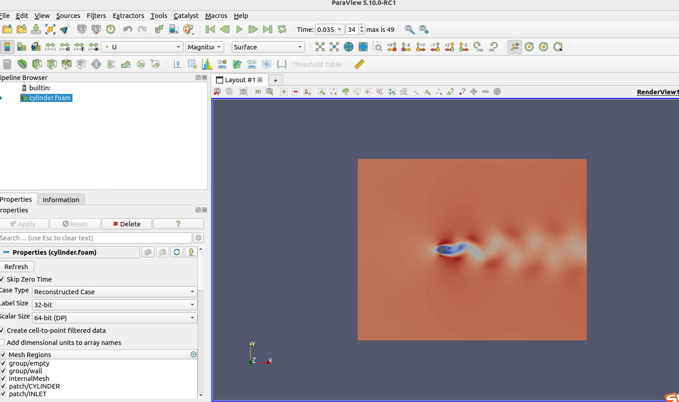Open the ruler measurement tool
The height and width of the screenshot is (402, 679).
(360, 64)
